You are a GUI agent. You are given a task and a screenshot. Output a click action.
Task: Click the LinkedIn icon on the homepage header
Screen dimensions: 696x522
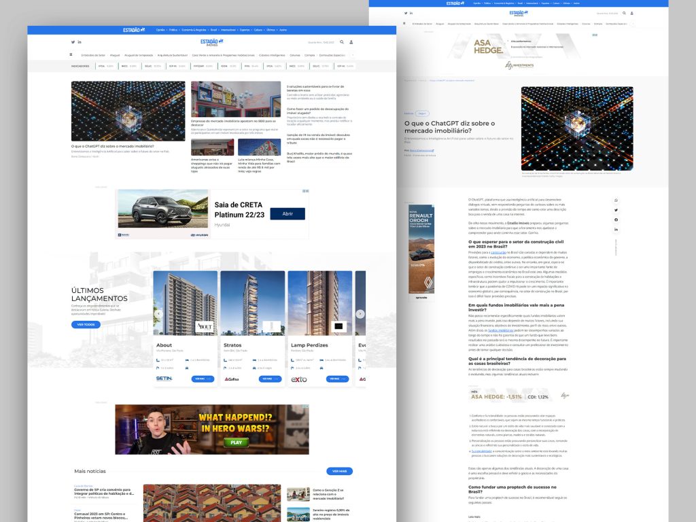tap(80, 42)
